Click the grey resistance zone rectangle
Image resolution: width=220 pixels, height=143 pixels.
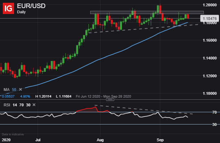pyautogui.click(x=147, y=13)
